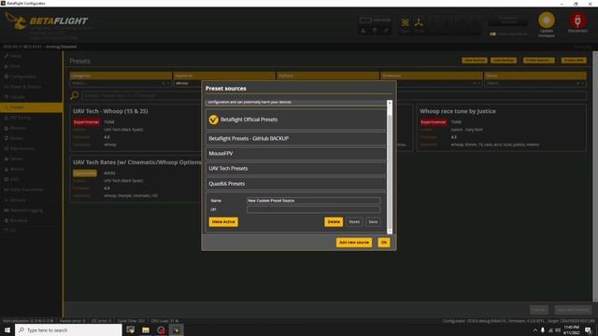Click the Url field for the custom source

click(x=314, y=209)
